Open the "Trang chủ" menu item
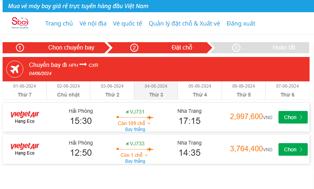 coord(59,24)
